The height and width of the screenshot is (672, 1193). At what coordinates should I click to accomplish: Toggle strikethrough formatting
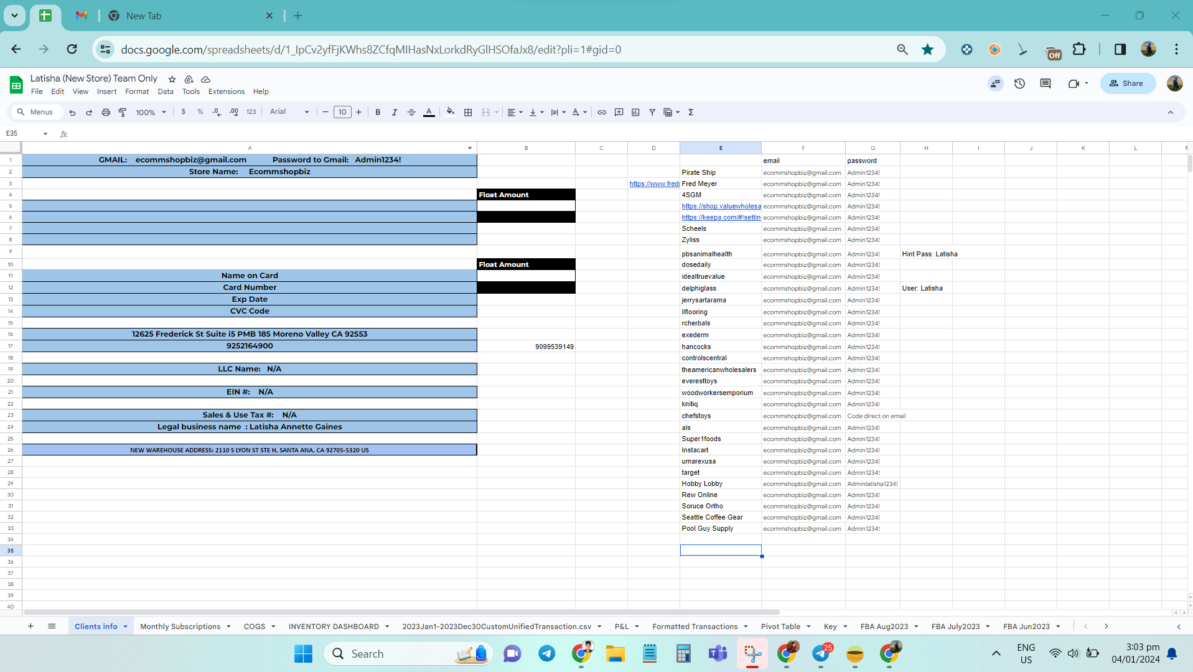[x=411, y=113]
